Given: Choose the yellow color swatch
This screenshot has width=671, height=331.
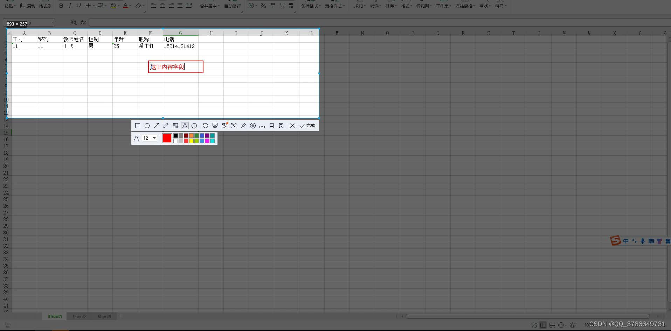Looking at the screenshot, I should [192, 141].
